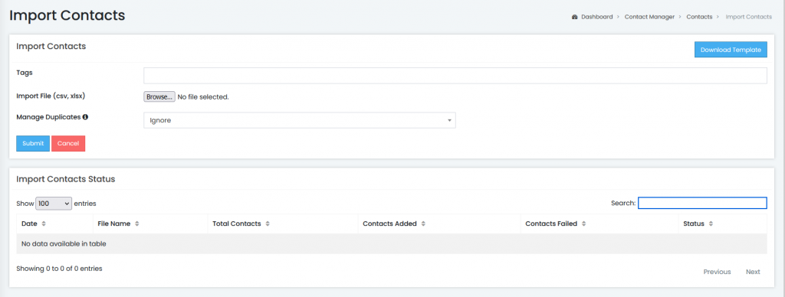Sort by Total Contacts sort icon
This screenshot has height=297, width=785.
click(x=268, y=224)
